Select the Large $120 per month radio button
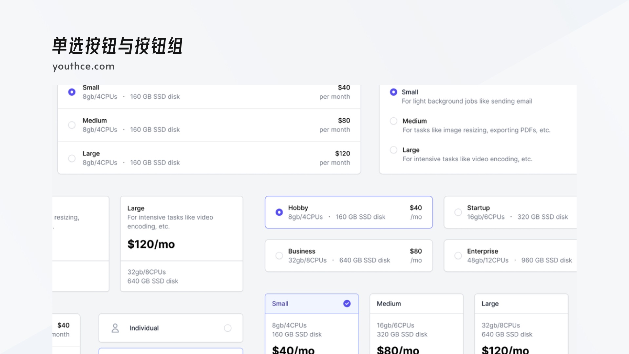This screenshot has height=354, width=629. pyautogui.click(x=72, y=158)
